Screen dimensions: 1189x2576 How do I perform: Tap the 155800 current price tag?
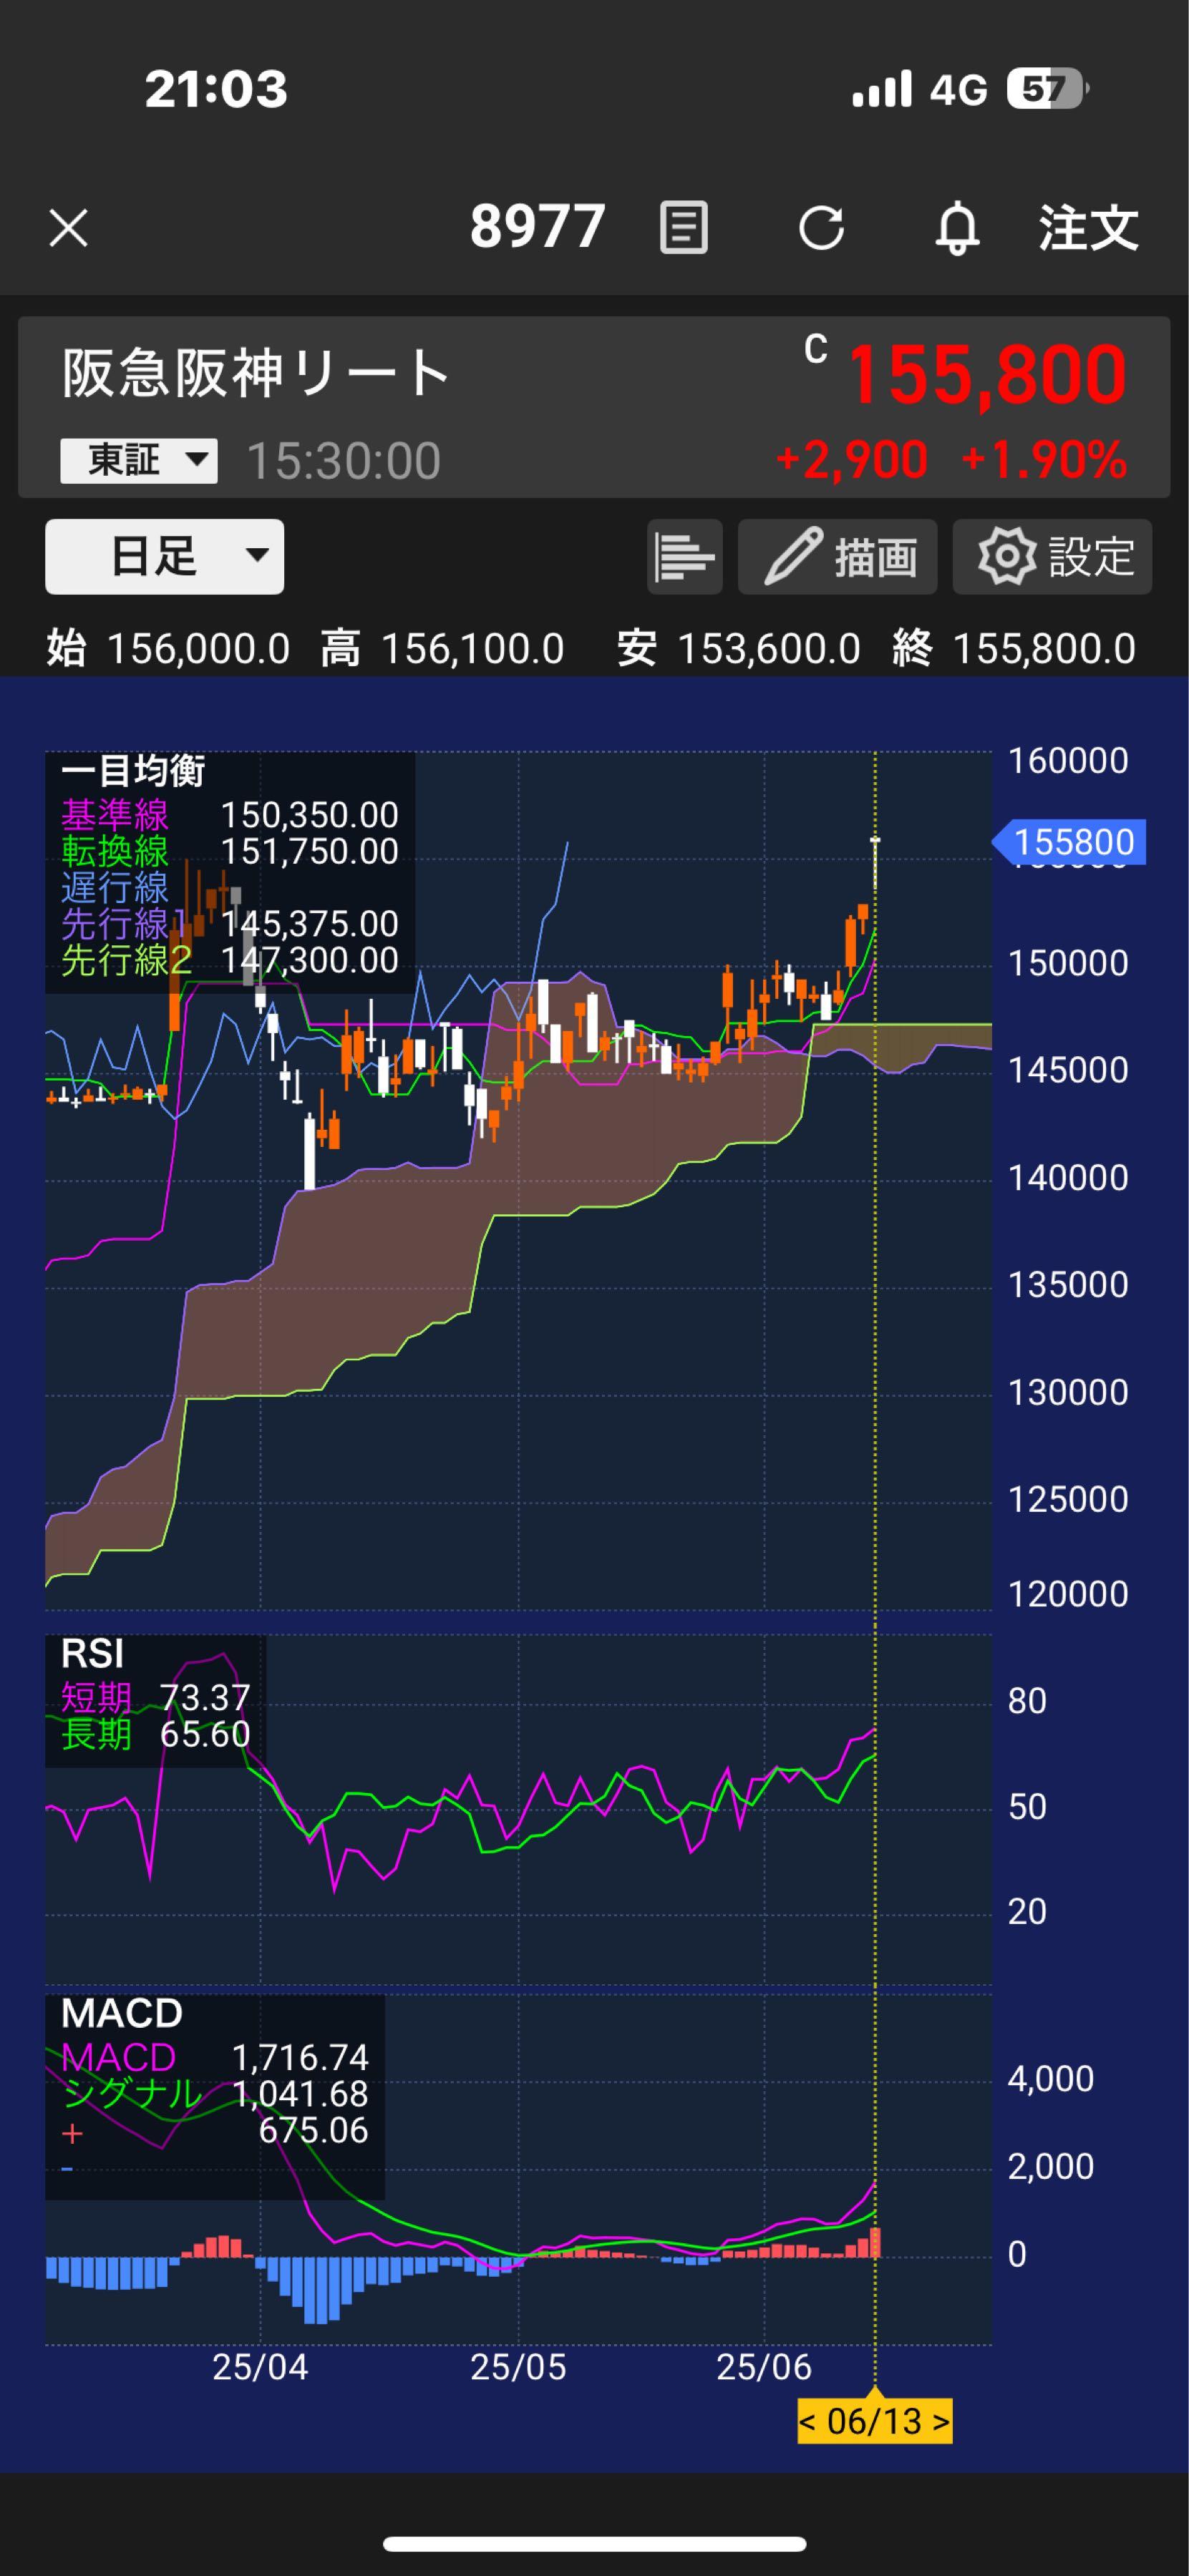pyautogui.click(x=1072, y=842)
